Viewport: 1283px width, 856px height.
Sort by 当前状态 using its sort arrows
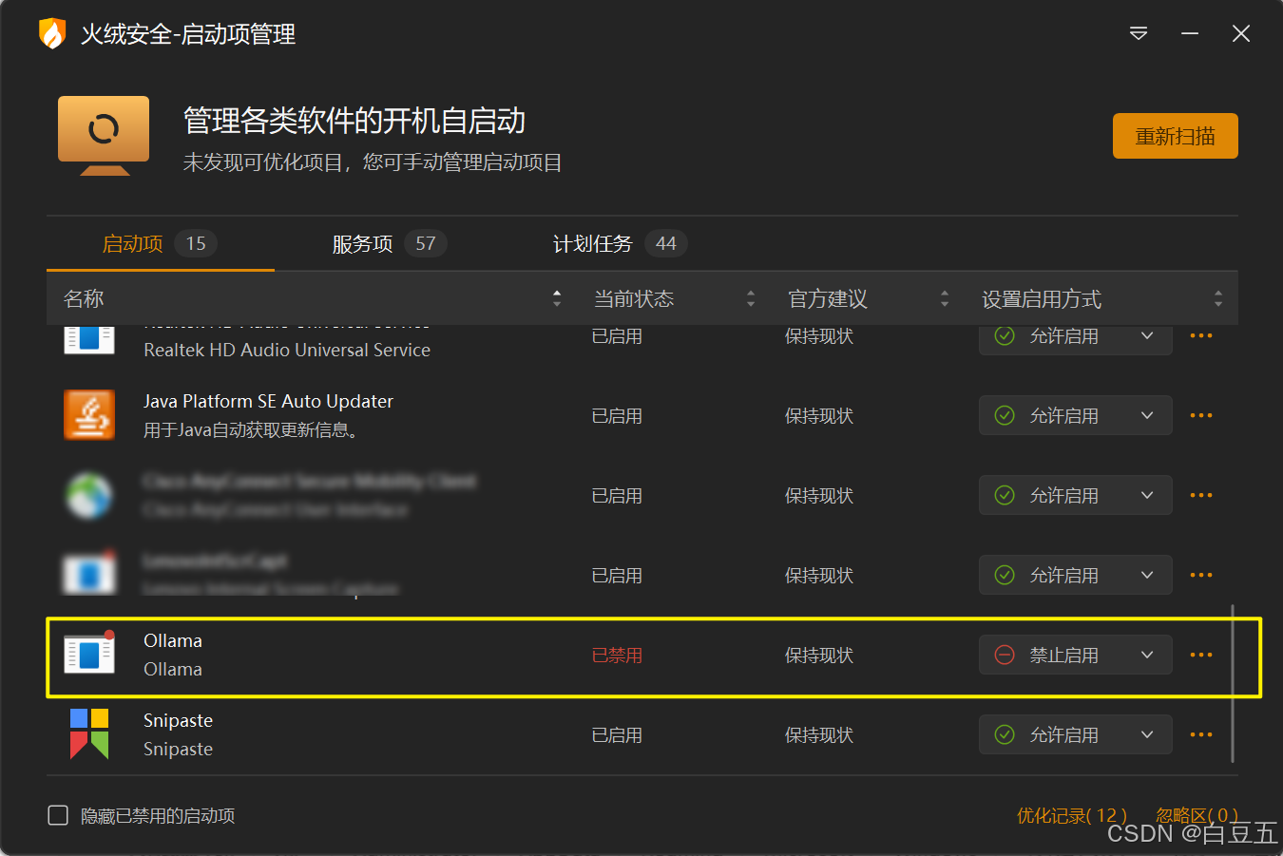[x=751, y=298]
